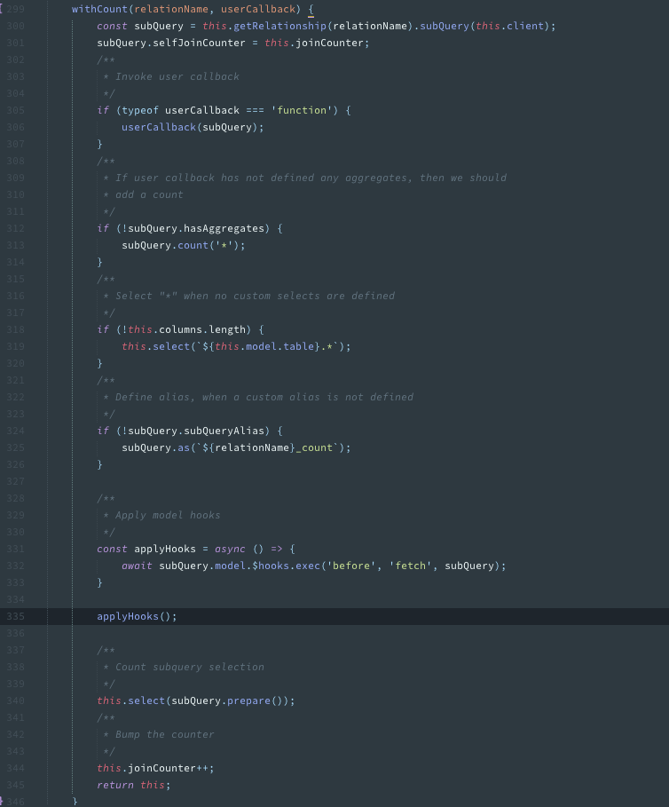This screenshot has height=807, width=669.
Task: Click this.model.table template expression
Action: 261,346
